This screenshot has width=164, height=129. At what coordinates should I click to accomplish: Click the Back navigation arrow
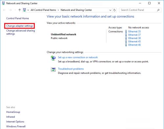tap(4, 10)
